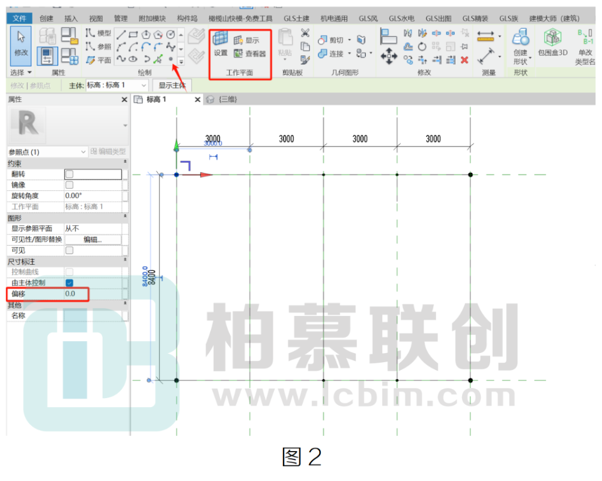Open the 参照点 (1) type selector
This screenshot has width=602, height=481.
47,152
